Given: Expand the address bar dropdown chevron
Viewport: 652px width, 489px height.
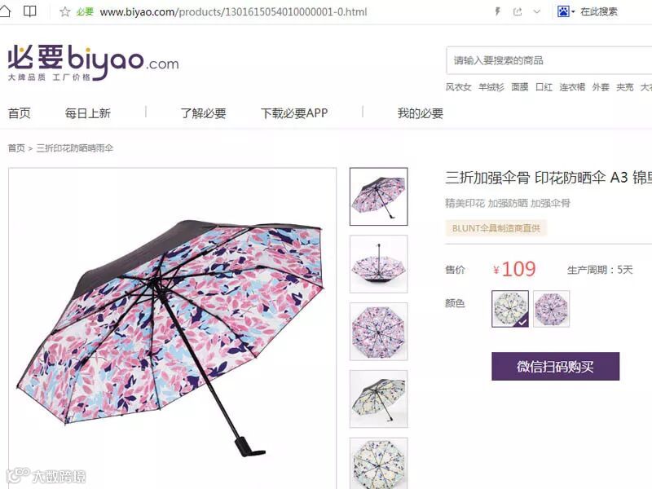Looking at the screenshot, I should [x=537, y=11].
